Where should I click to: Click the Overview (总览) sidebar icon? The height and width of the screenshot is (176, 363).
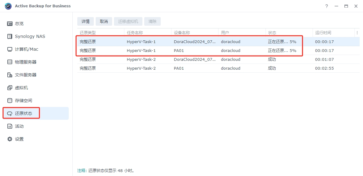(x=10, y=24)
